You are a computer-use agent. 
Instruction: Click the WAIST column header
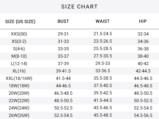103,21
